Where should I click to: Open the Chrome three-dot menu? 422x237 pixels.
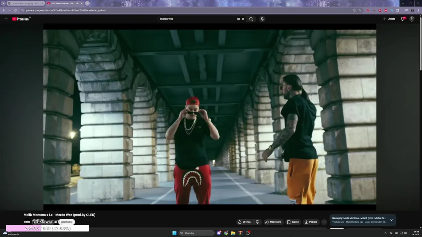pyautogui.click(x=418, y=10)
